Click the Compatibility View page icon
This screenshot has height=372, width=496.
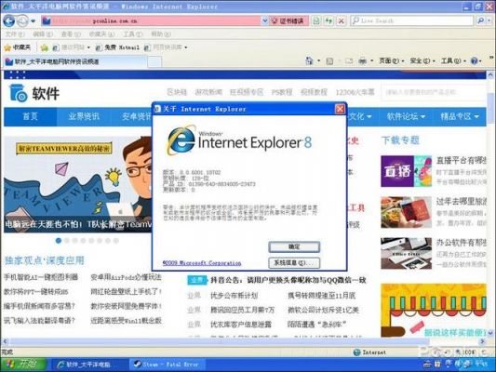tap(316, 21)
